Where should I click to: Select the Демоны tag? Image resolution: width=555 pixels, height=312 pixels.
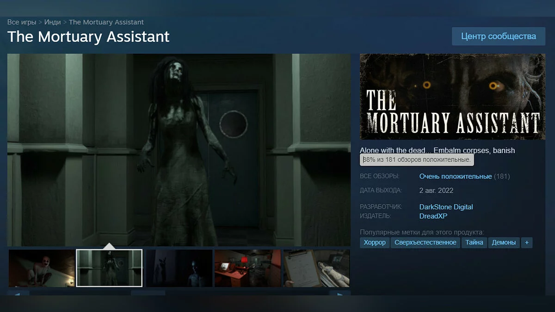pyautogui.click(x=504, y=243)
